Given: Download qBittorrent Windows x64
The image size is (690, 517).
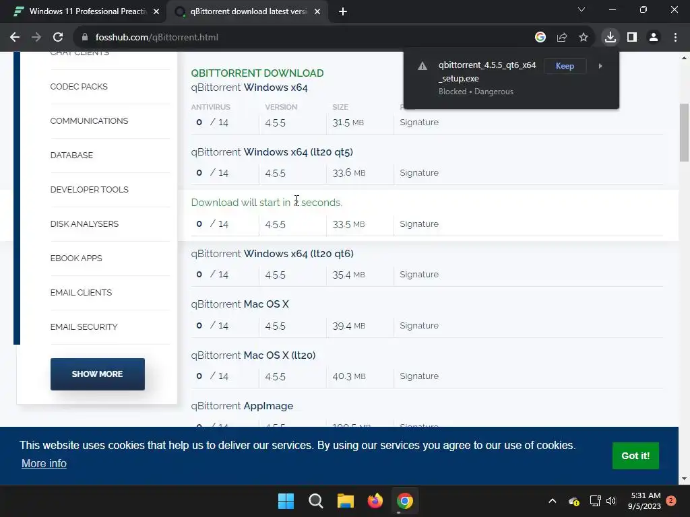Looking at the screenshot, I should (249, 88).
